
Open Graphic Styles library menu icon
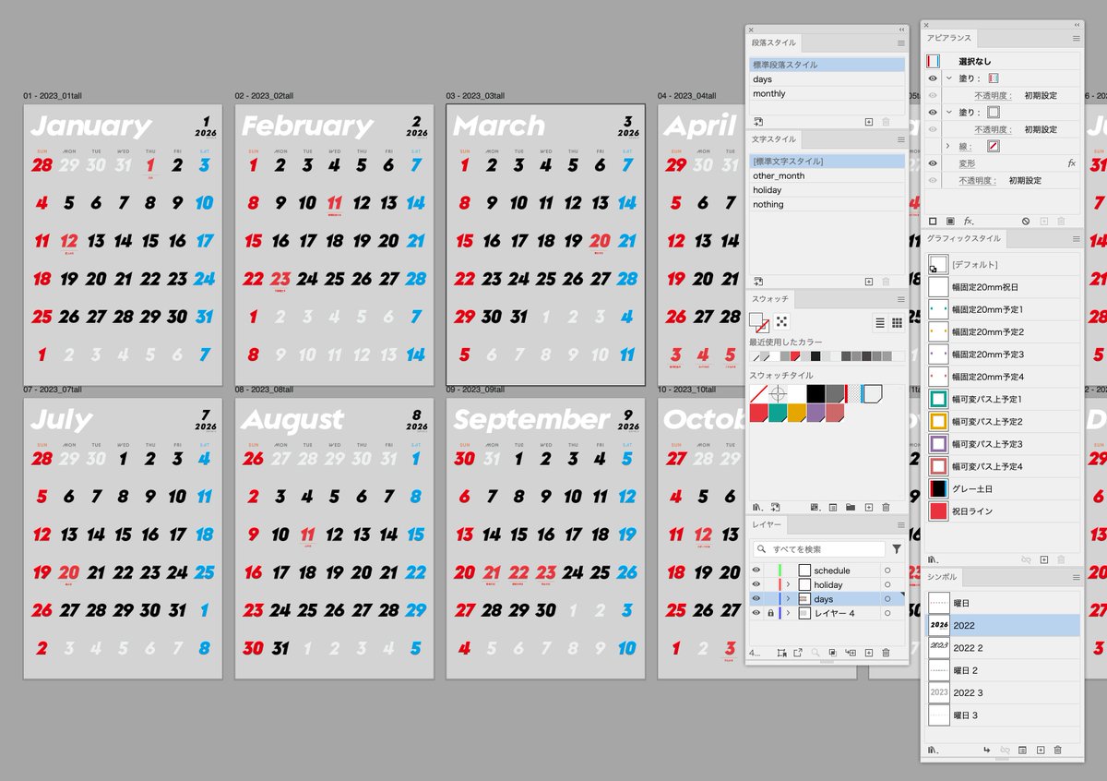pyautogui.click(x=934, y=559)
